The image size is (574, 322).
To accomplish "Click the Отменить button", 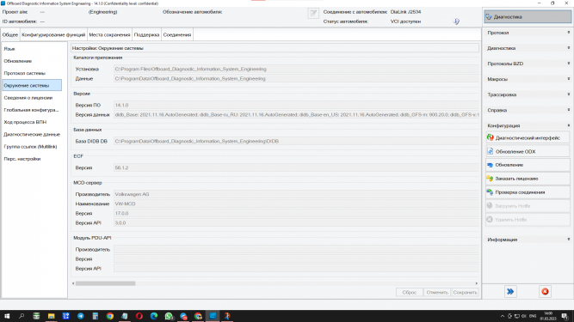I will click(x=437, y=293).
